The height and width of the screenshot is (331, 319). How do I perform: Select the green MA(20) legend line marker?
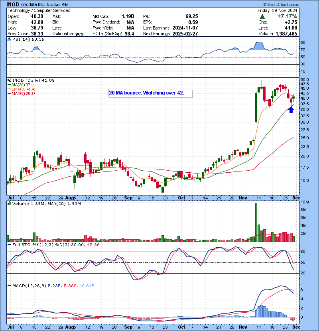(9, 85)
